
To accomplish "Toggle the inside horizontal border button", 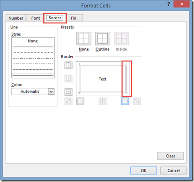I will [68, 78].
